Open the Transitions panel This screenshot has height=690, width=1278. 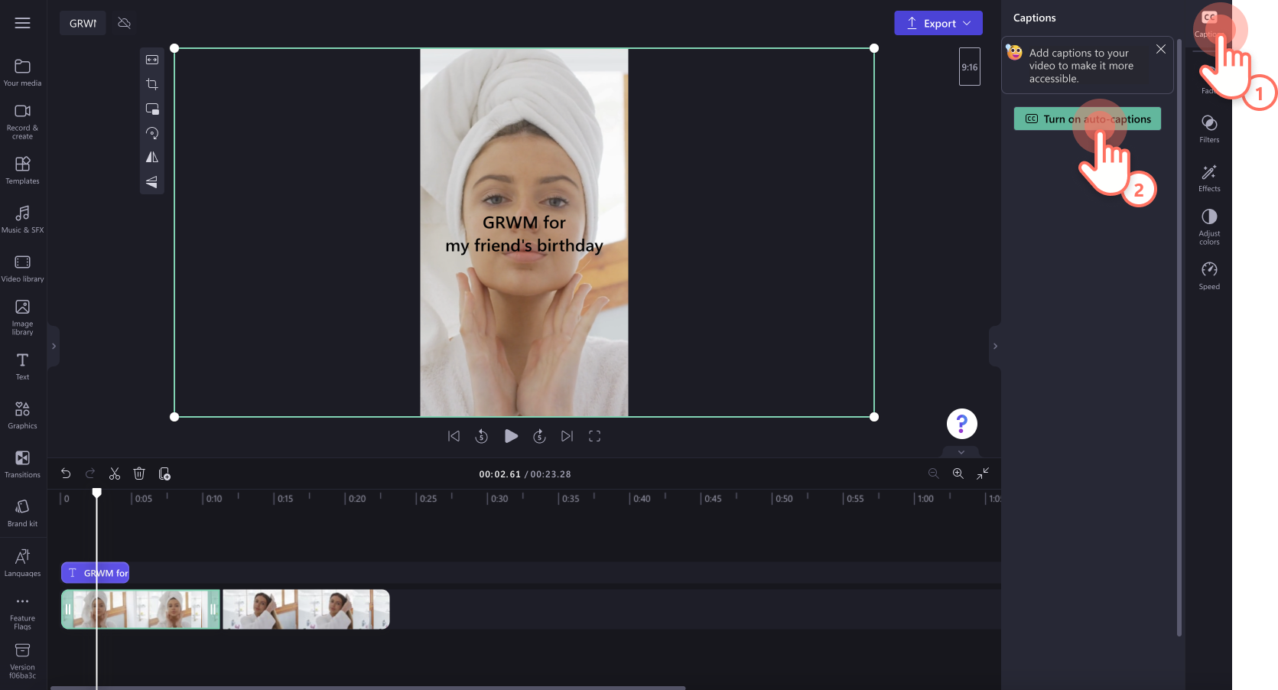[23, 464]
